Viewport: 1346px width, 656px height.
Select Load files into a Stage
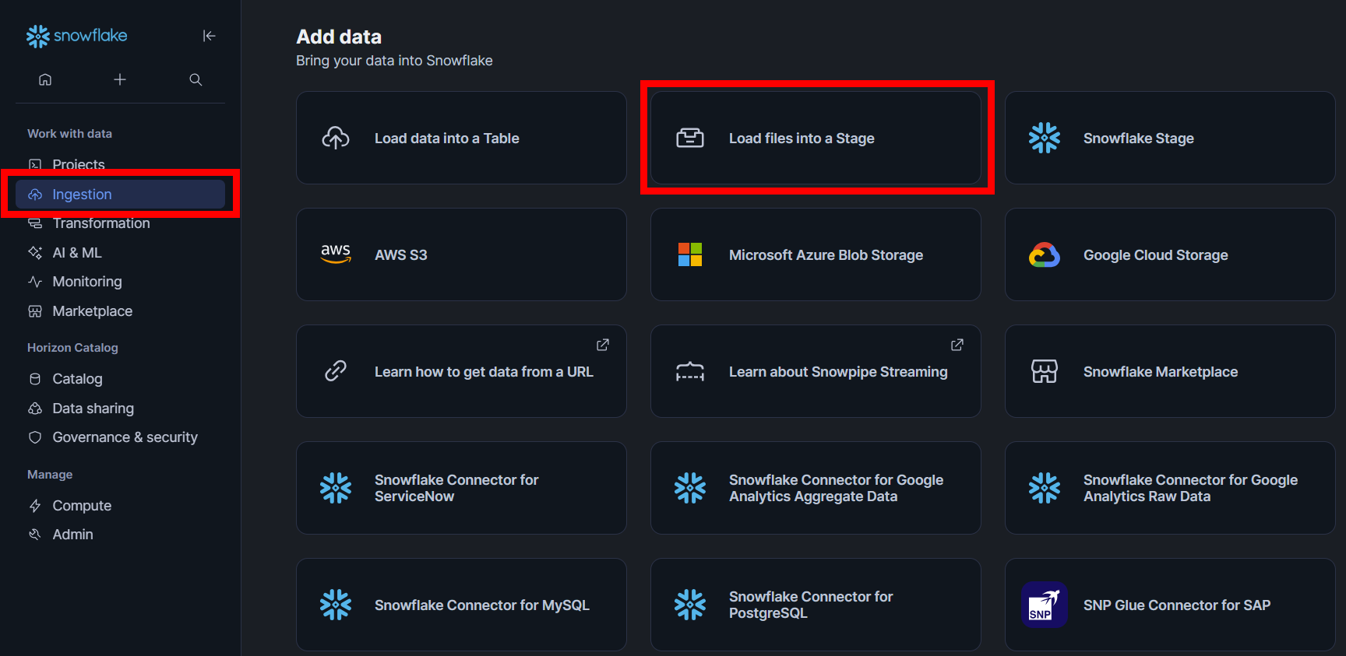816,139
